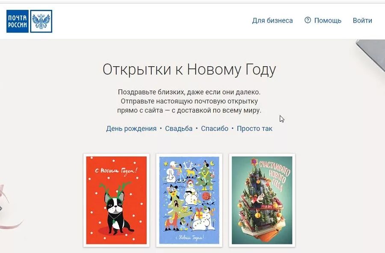The height and width of the screenshot is (253, 385).
Task: Click the question mark help icon
Action: 308,20
